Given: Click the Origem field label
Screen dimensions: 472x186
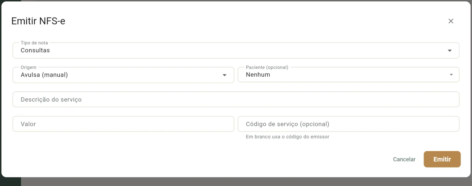Looking at the screenshot, I should [28, 67].
